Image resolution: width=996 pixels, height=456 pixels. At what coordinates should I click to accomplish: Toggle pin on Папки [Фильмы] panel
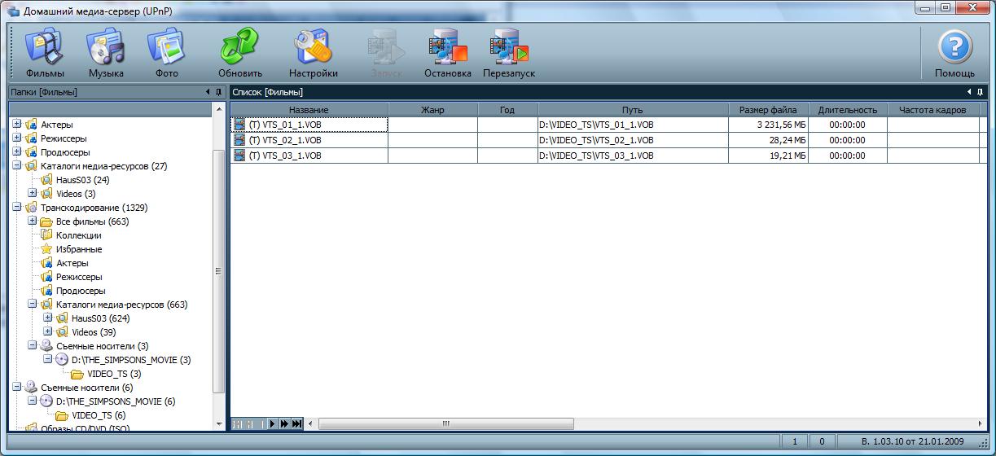point(218,92)
